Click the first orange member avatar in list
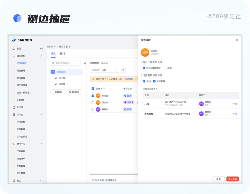Viewport: 250px width, 194px height. point(98,95)
